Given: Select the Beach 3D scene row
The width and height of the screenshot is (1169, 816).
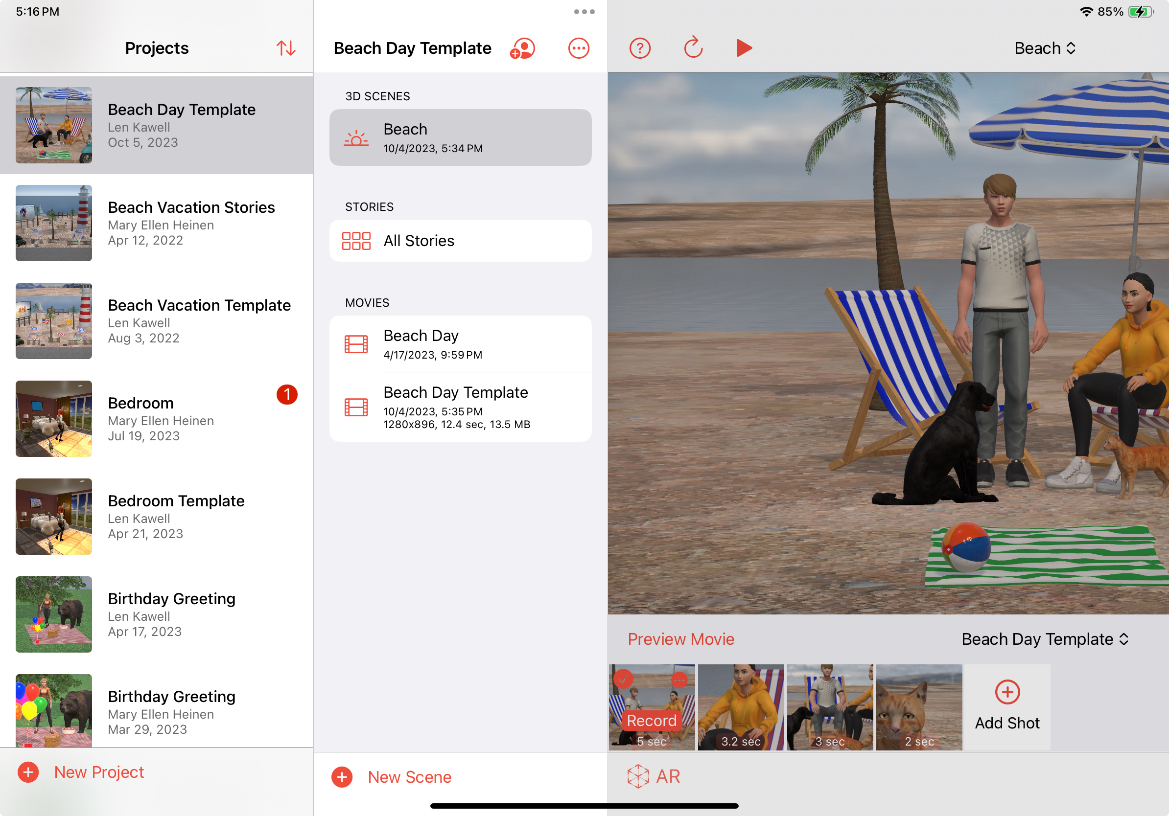Looking at the screenshot, I should click(460, 137).
